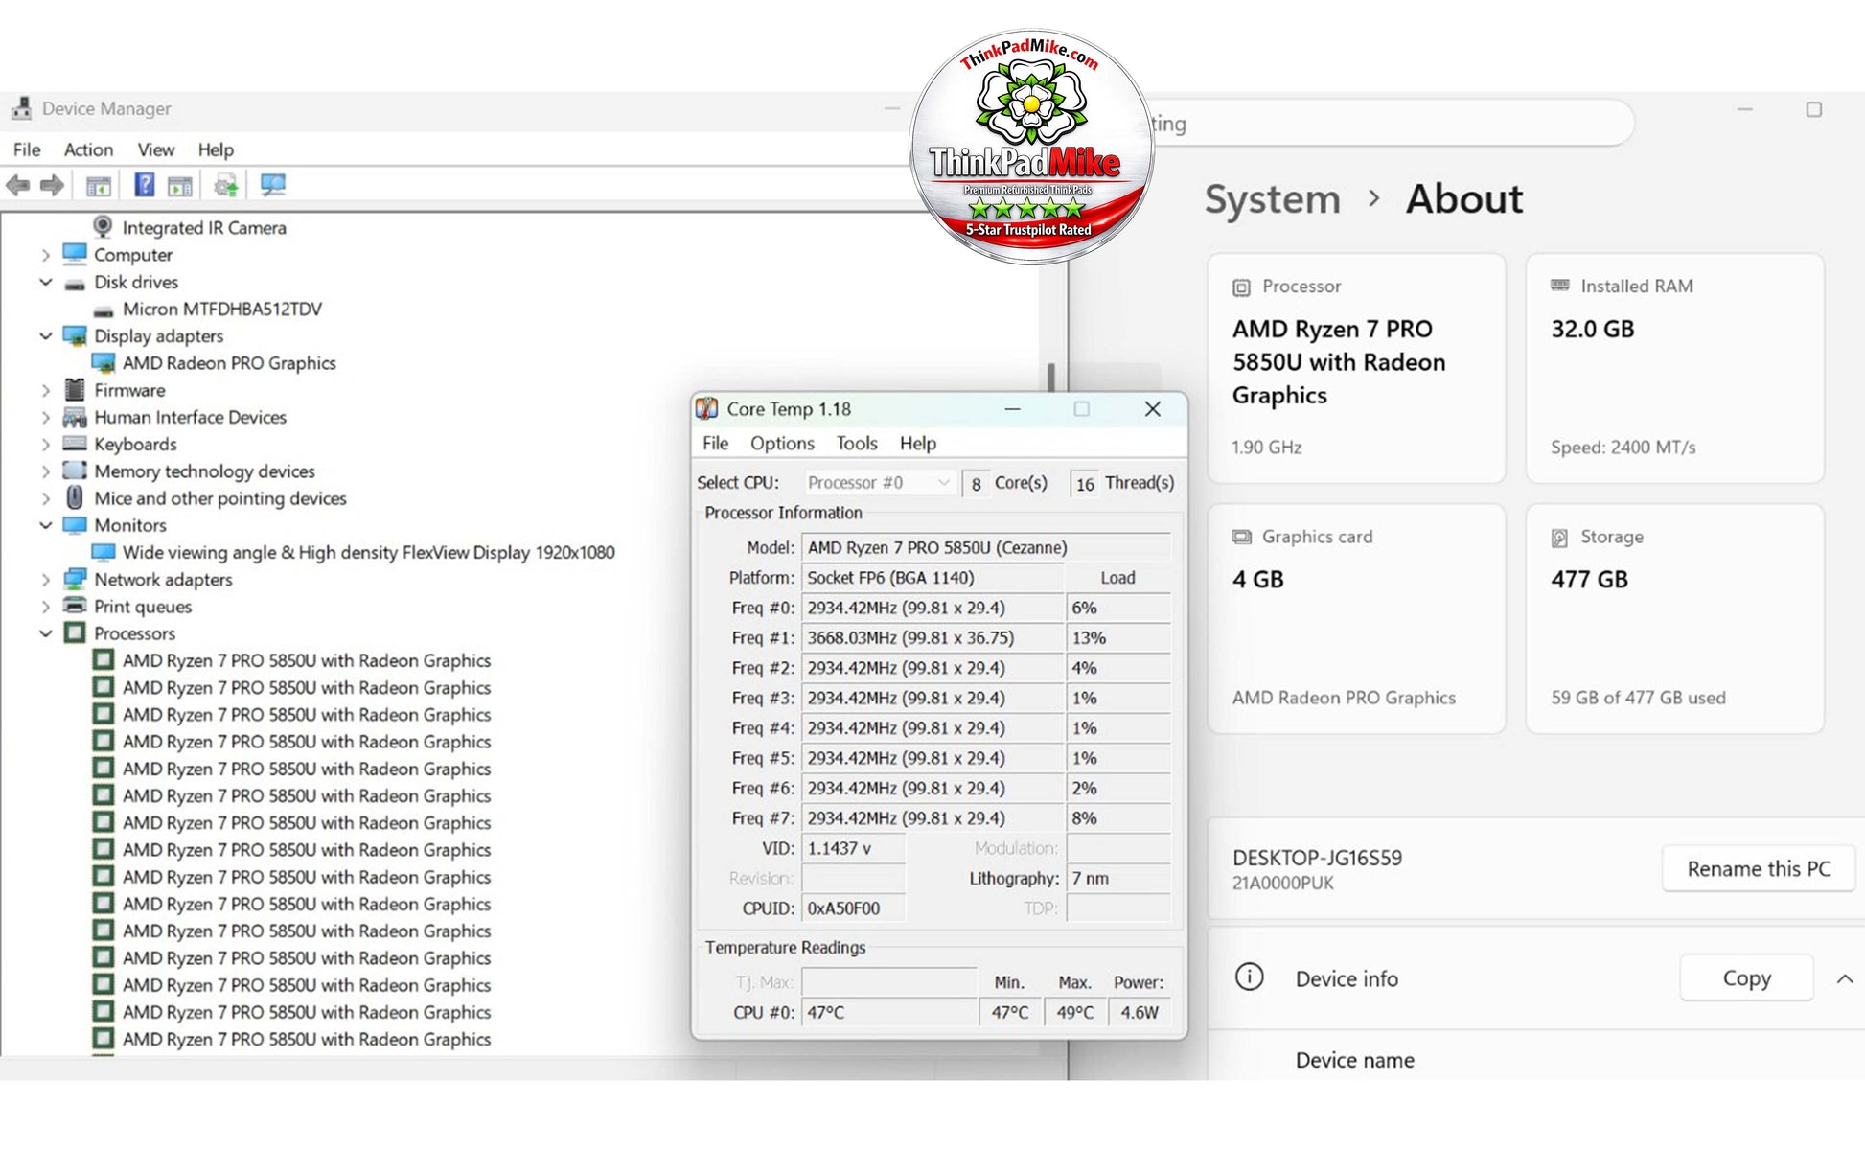The height and width of the screenshot is (1172, 1865).
Task: Click the Scan for hardware changes icon
Action: point(273,186)
